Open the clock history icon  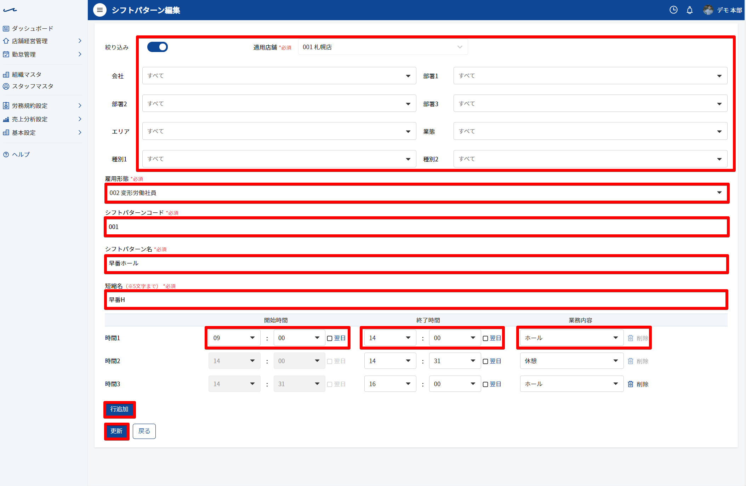[673, 10]
